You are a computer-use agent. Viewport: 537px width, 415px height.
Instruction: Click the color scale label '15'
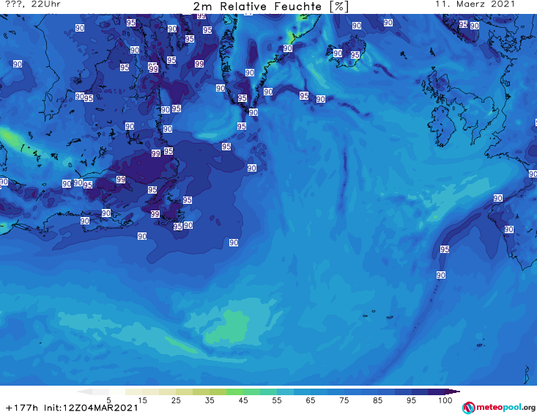(x=142, y=400)
